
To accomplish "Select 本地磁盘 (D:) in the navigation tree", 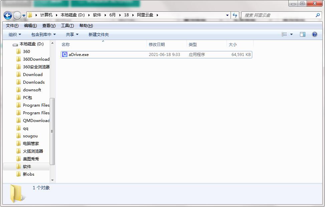I will (x=31, y=44).
